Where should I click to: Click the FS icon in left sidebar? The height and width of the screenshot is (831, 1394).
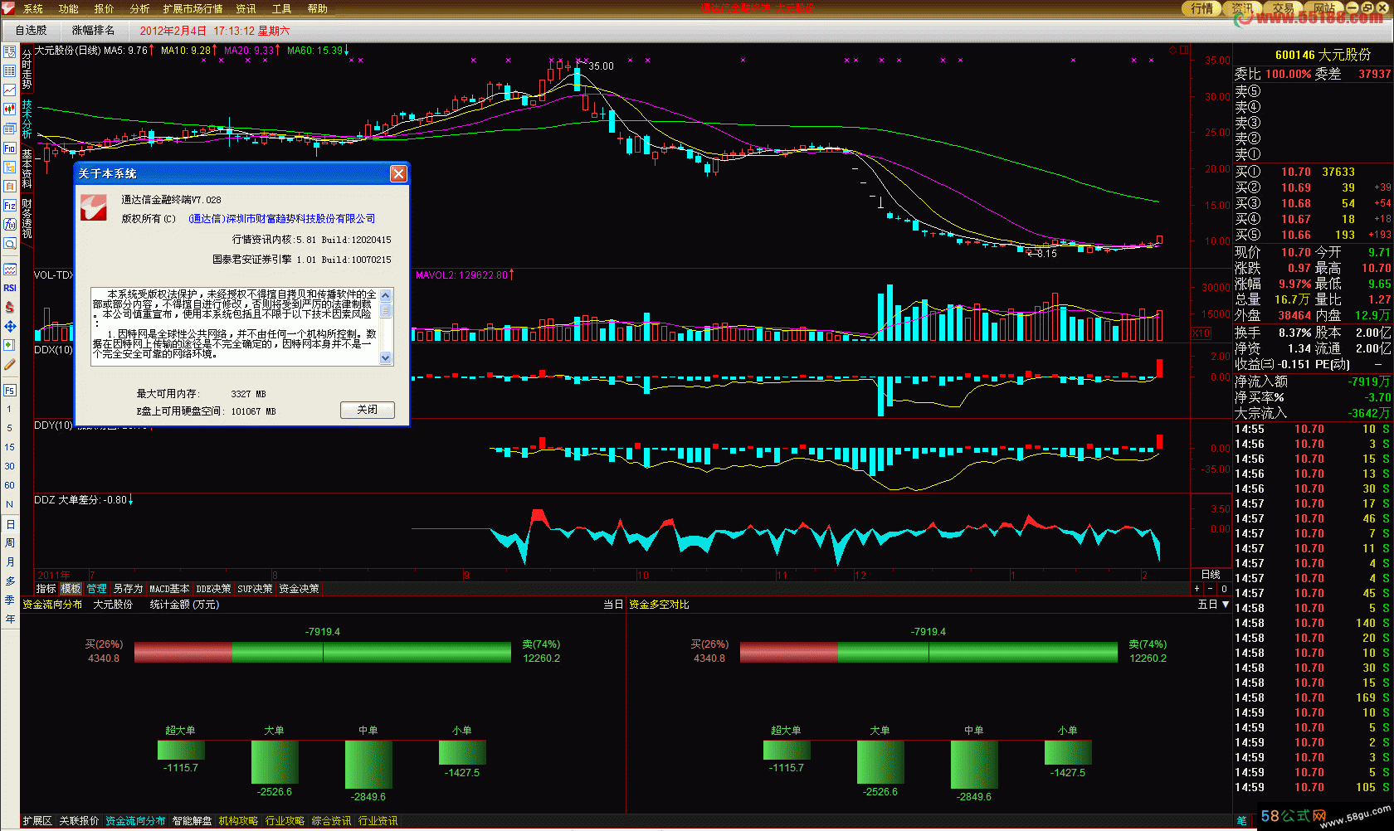coord(10,390)
